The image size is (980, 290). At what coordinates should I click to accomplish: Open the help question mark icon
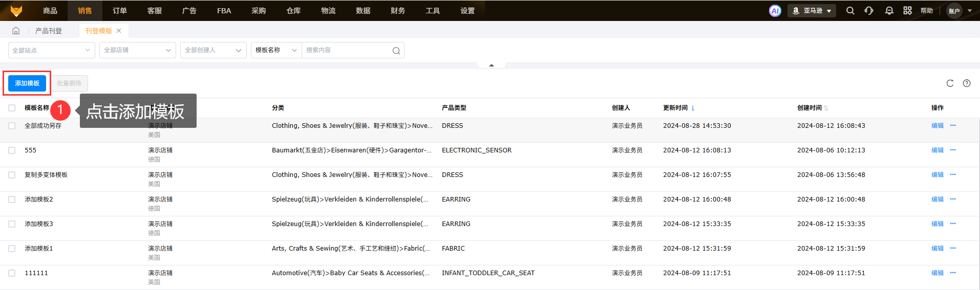[967, 83]
